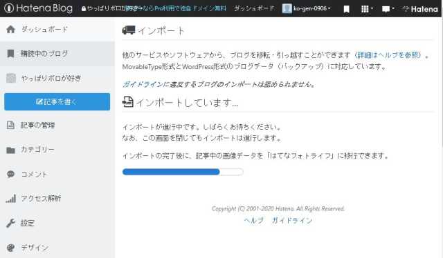Open the 詳細はヘルプを参照 link
The height and width of the screenshot is (258, 443).
pos(388,55)
